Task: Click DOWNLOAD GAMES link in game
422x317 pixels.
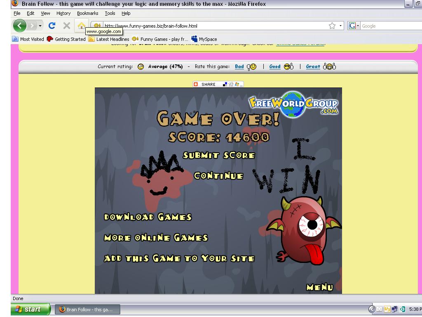Action: (148, 217)
